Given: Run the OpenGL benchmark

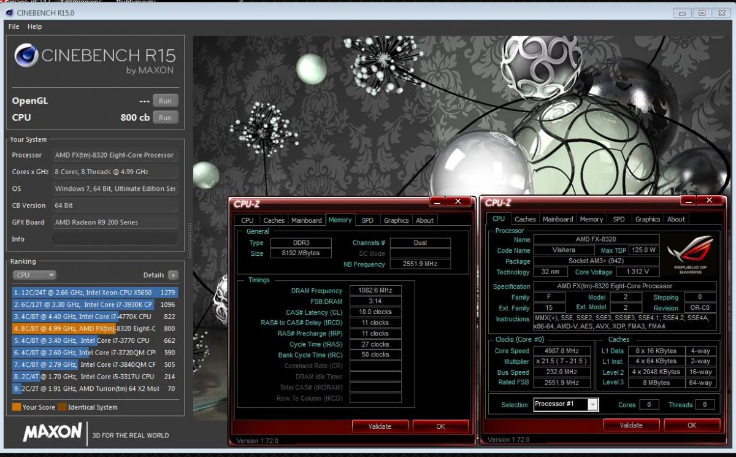Looking at the screenshot, I should point(166,101).
